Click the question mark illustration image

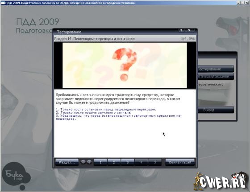pyautogui.click(x=125, y=65)
